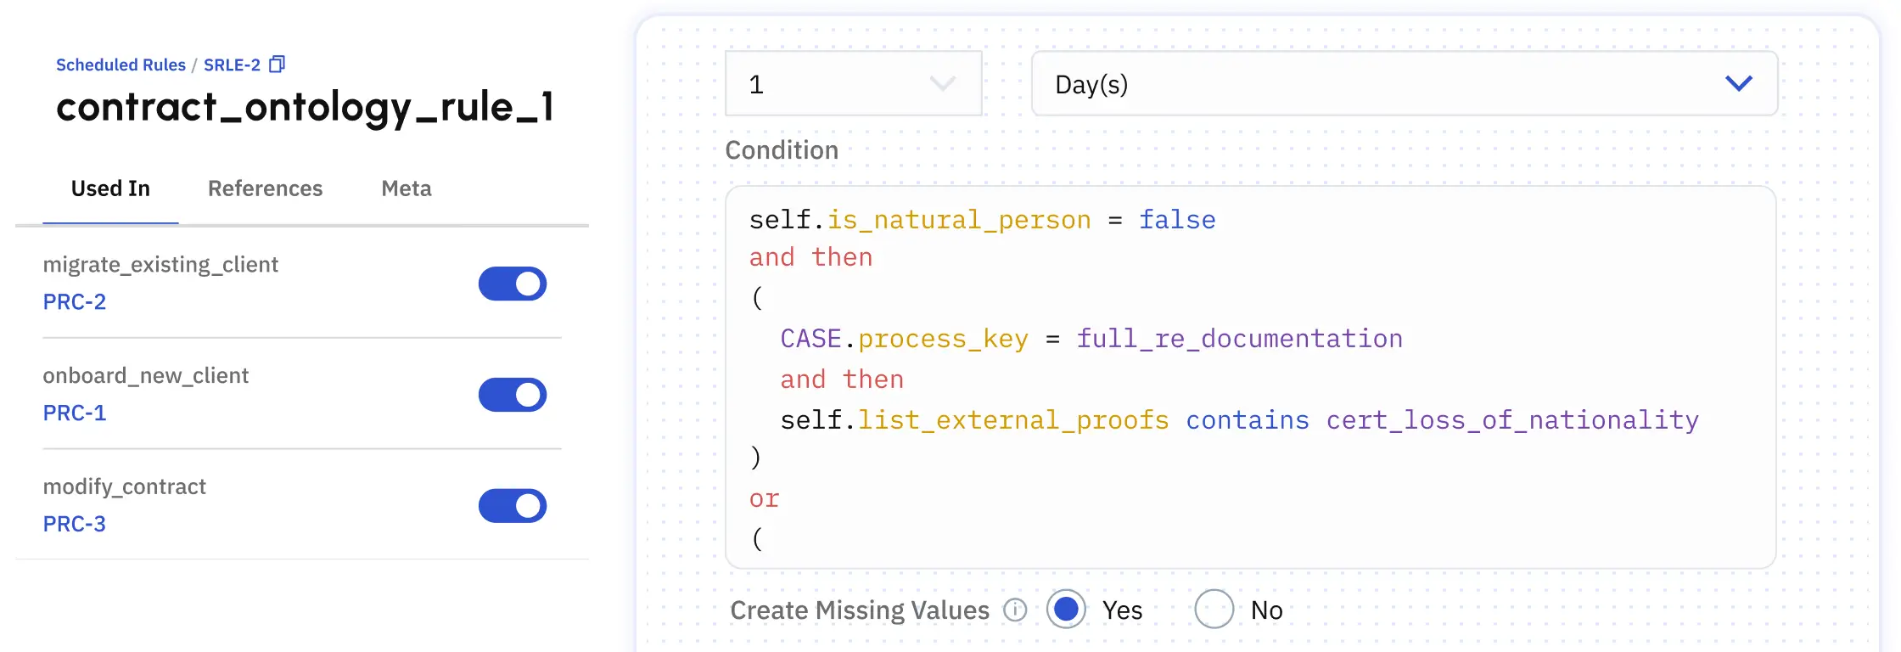Screen dimensions: 1901x652
Task: Switch to the Used In tab
Action: (x=110, y=188)
